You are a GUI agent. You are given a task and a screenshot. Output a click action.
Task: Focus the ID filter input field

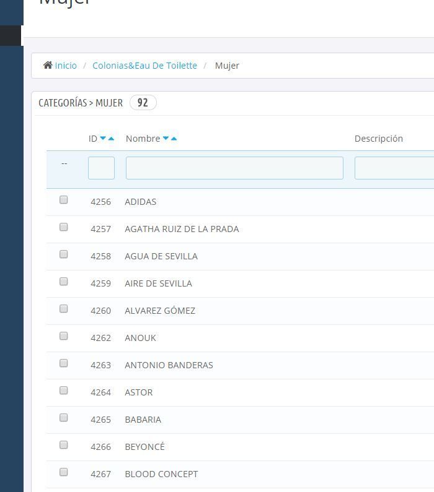tap(101, 168)
